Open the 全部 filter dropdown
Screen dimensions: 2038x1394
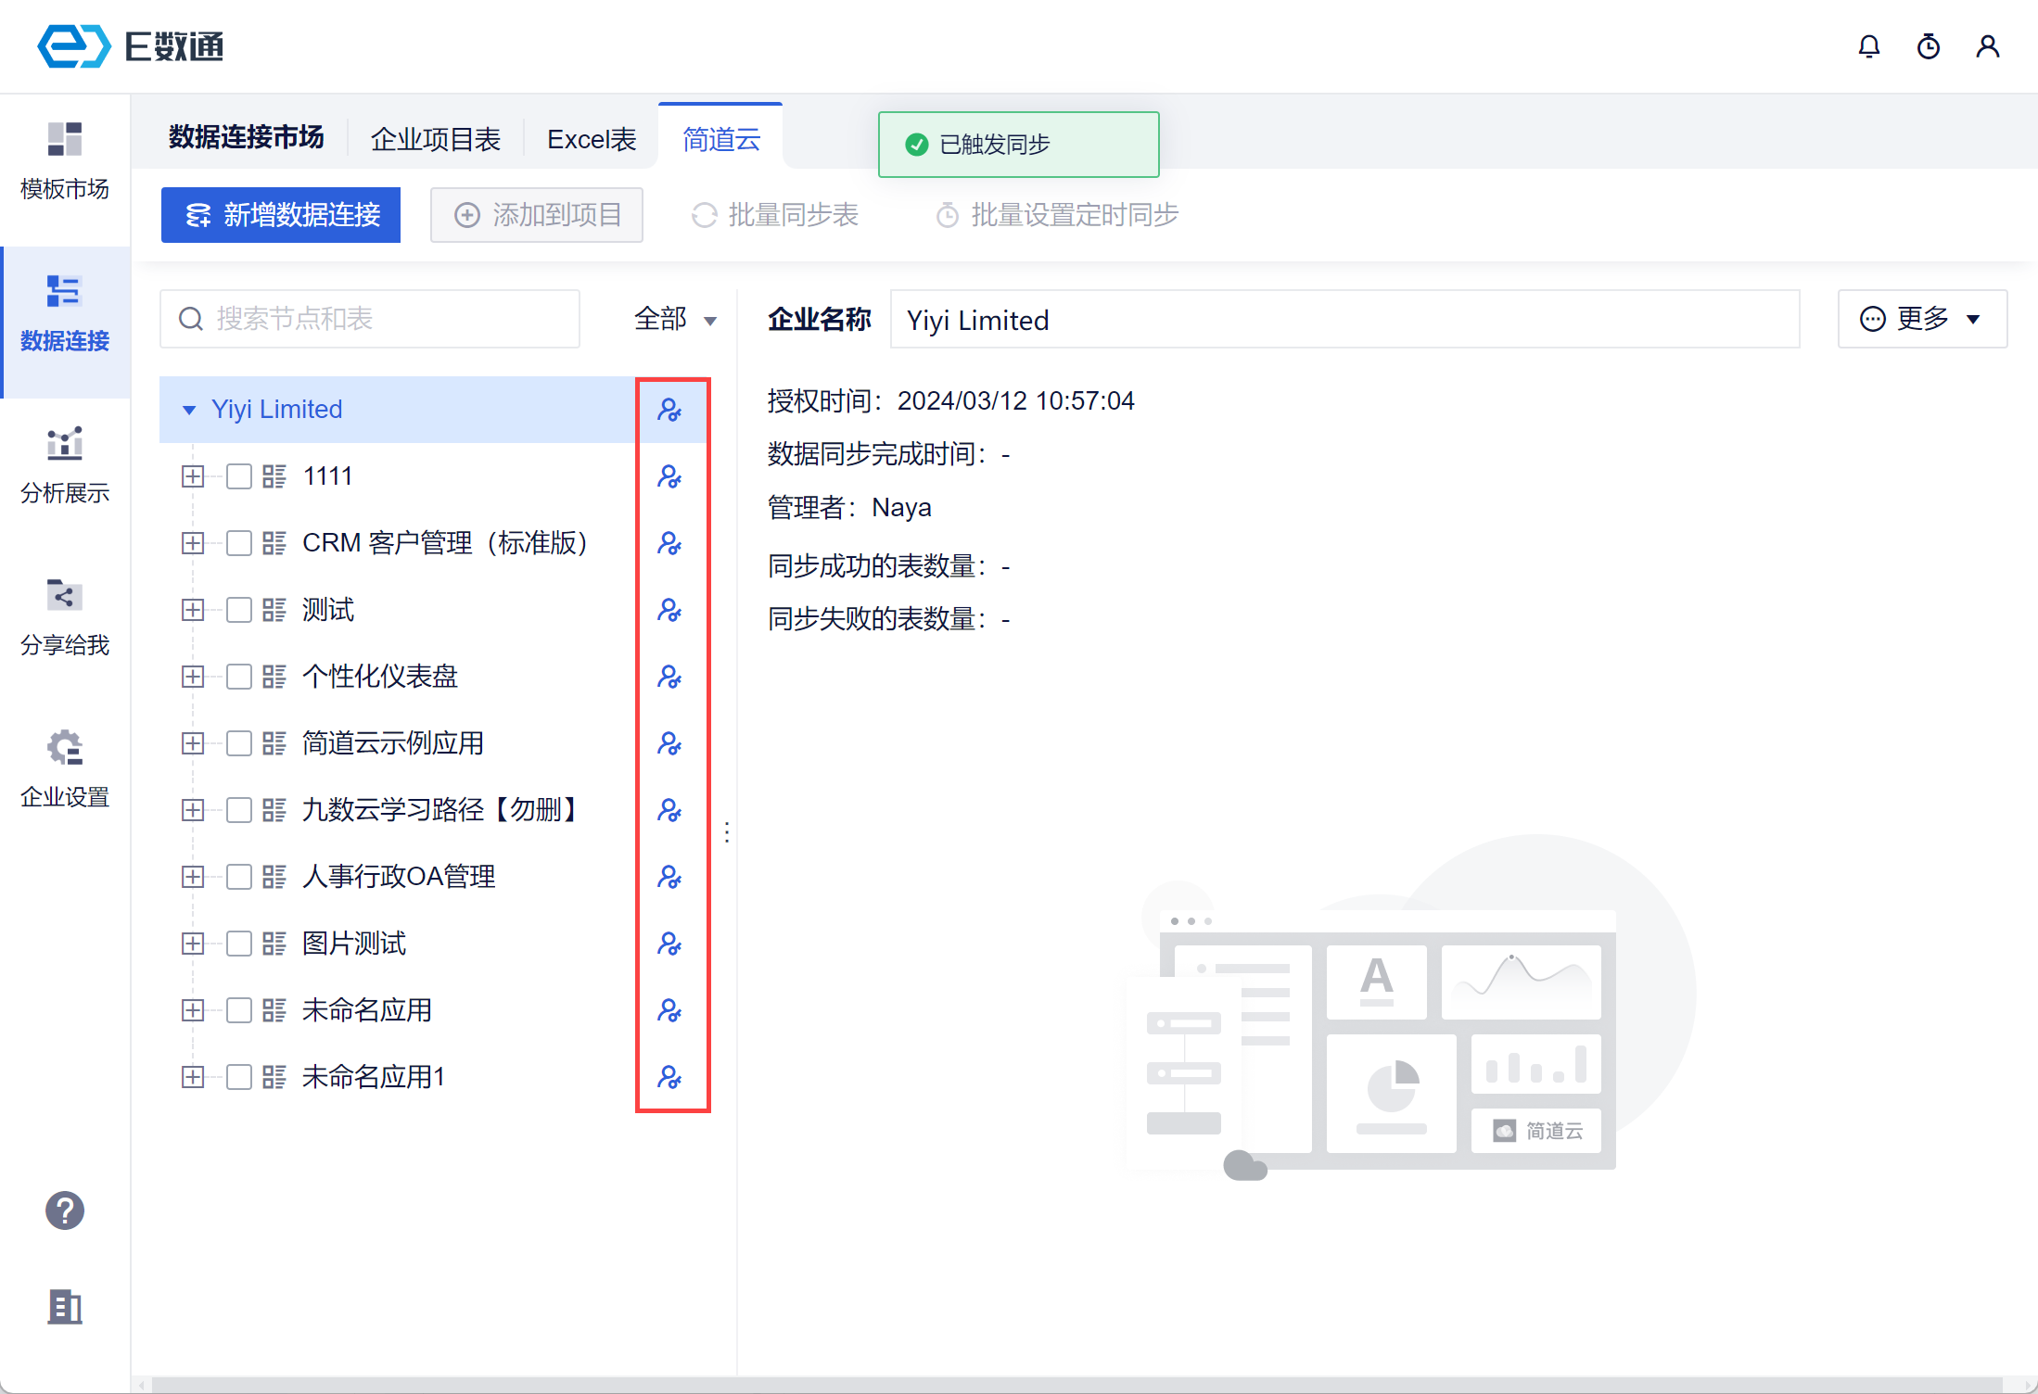[675, 320]
